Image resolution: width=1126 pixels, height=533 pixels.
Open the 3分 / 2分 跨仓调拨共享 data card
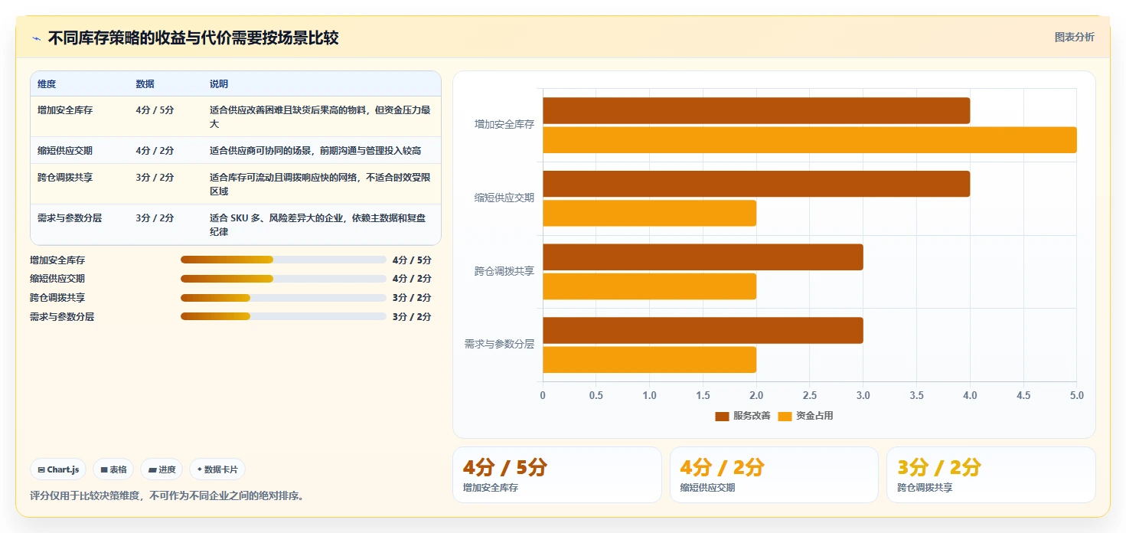991,475
